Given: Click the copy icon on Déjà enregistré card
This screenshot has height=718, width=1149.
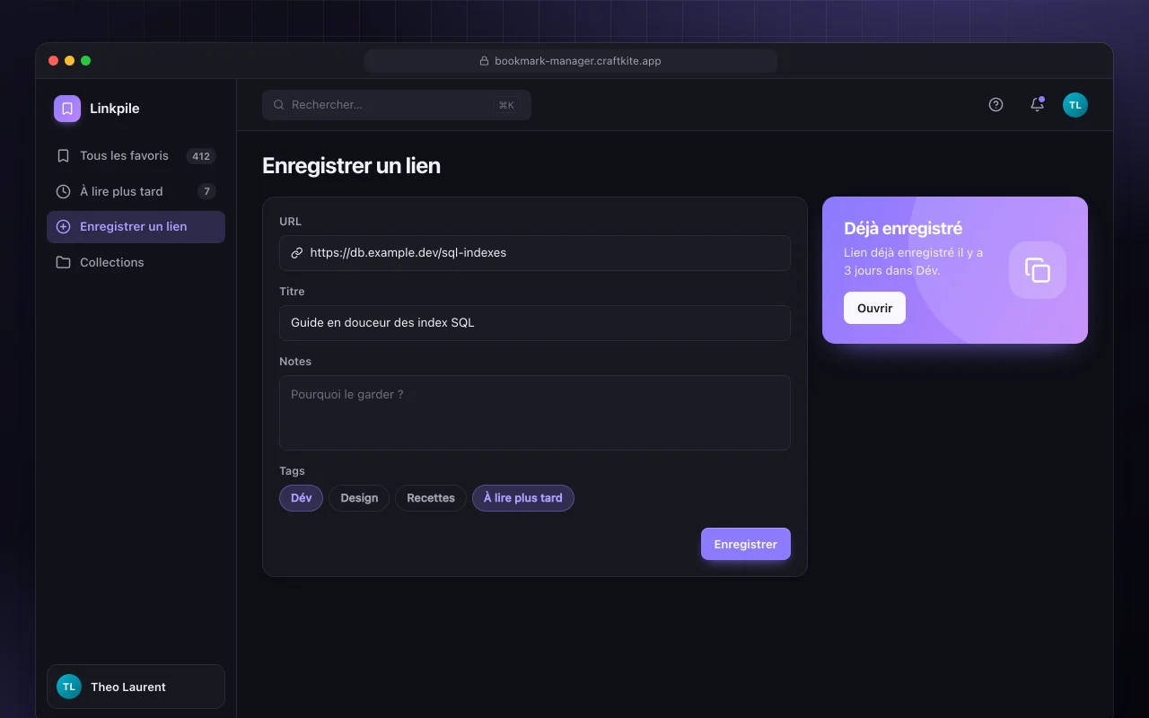Looking at the screenshot, I should pos(1038,270).
